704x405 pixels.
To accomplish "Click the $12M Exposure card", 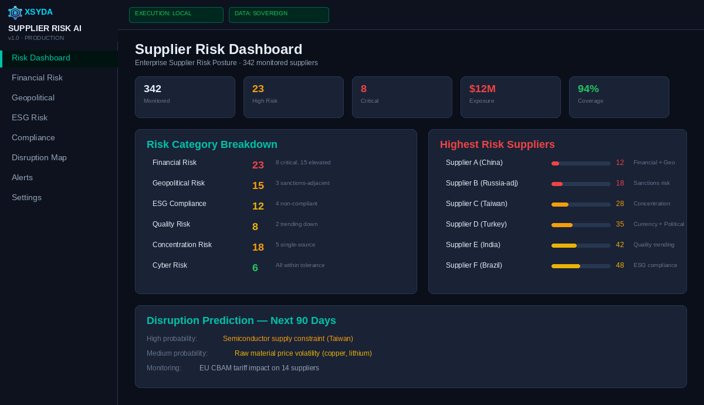I will click(x=510, y=97).
